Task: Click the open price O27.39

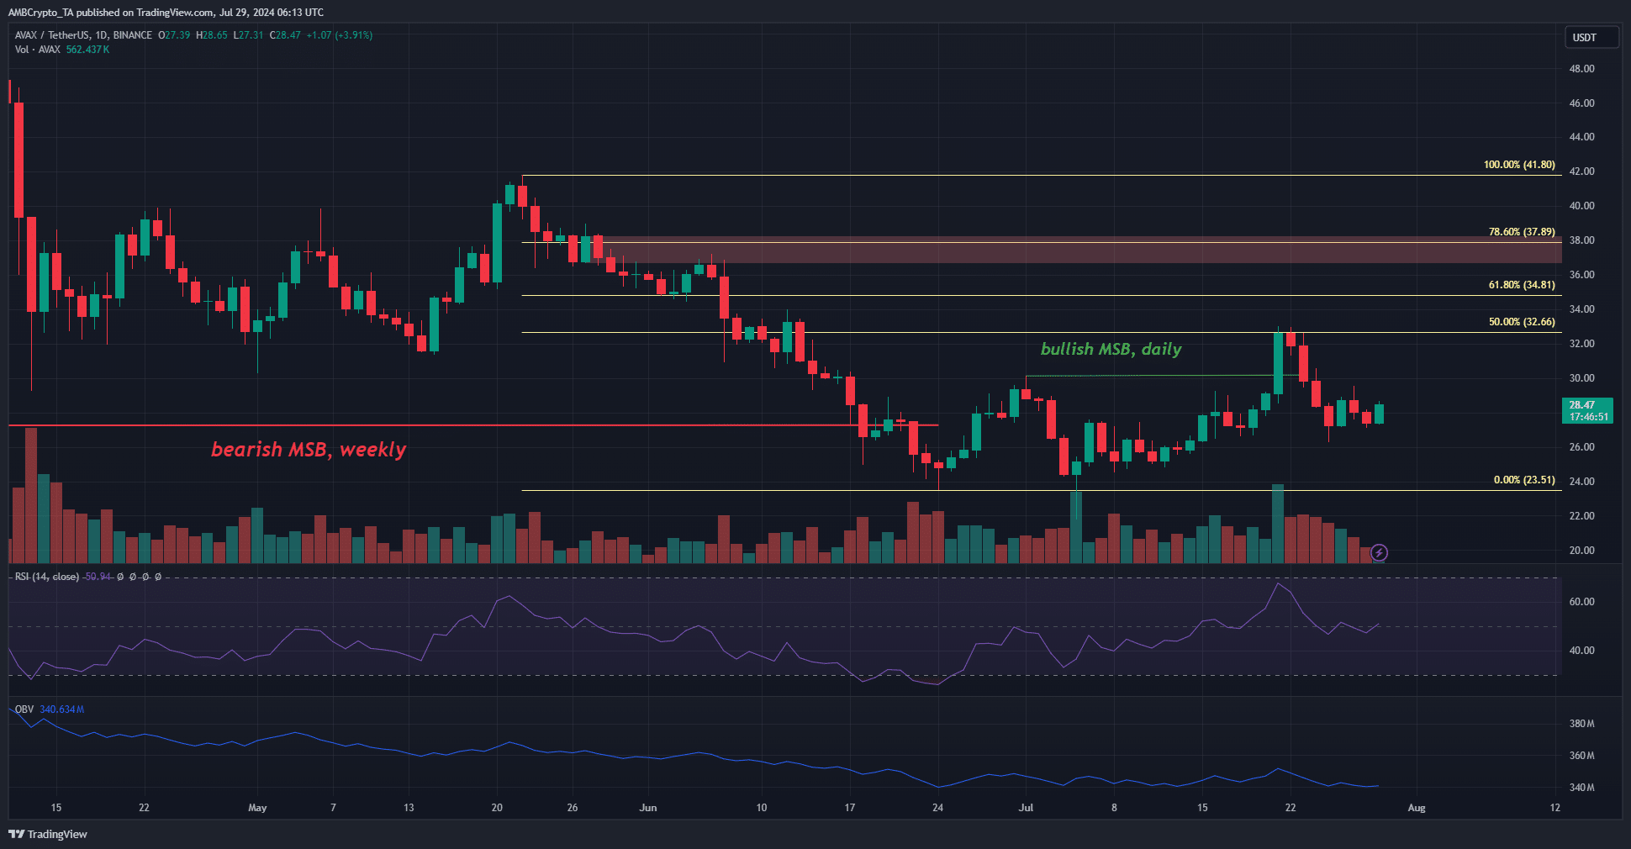Action: pyautogui.click(x=174, y=35)
